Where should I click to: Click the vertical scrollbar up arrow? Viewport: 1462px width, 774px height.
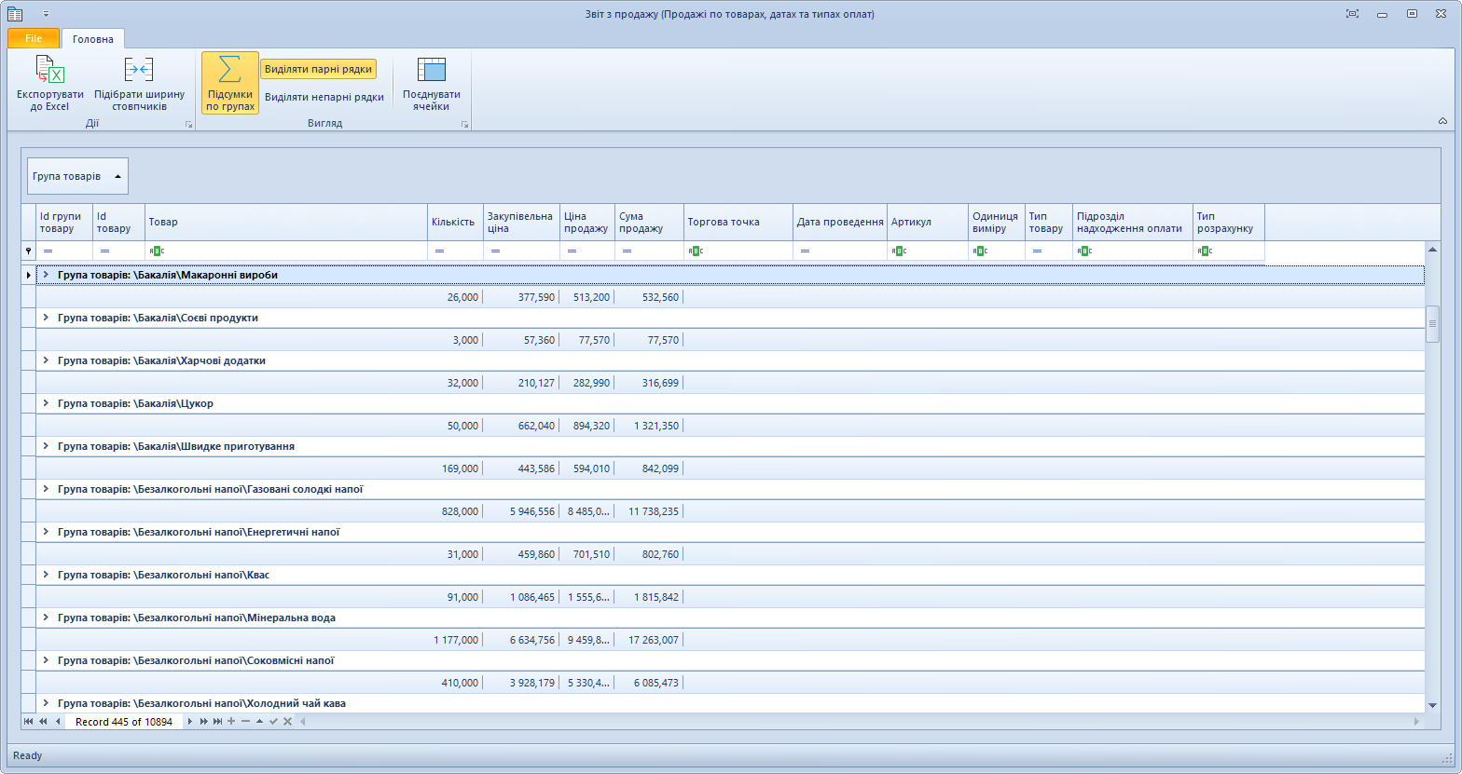[1433, 249]
